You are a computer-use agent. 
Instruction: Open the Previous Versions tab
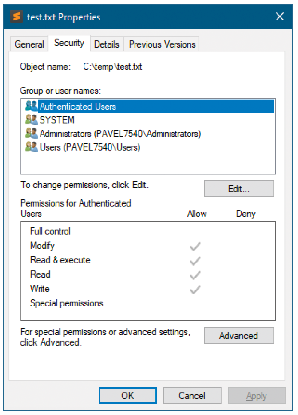point(162,44)
